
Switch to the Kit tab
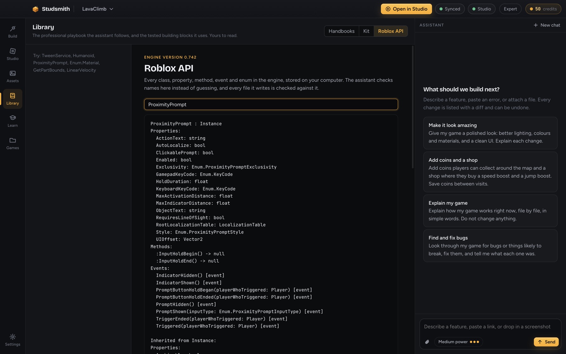(x=366, y=31)
